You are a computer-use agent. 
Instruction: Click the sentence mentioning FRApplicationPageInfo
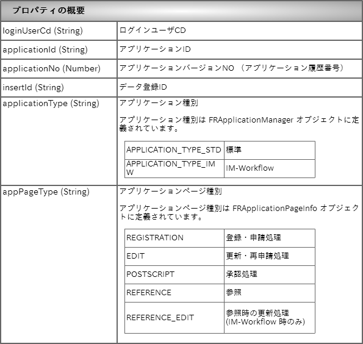point(239,212)
